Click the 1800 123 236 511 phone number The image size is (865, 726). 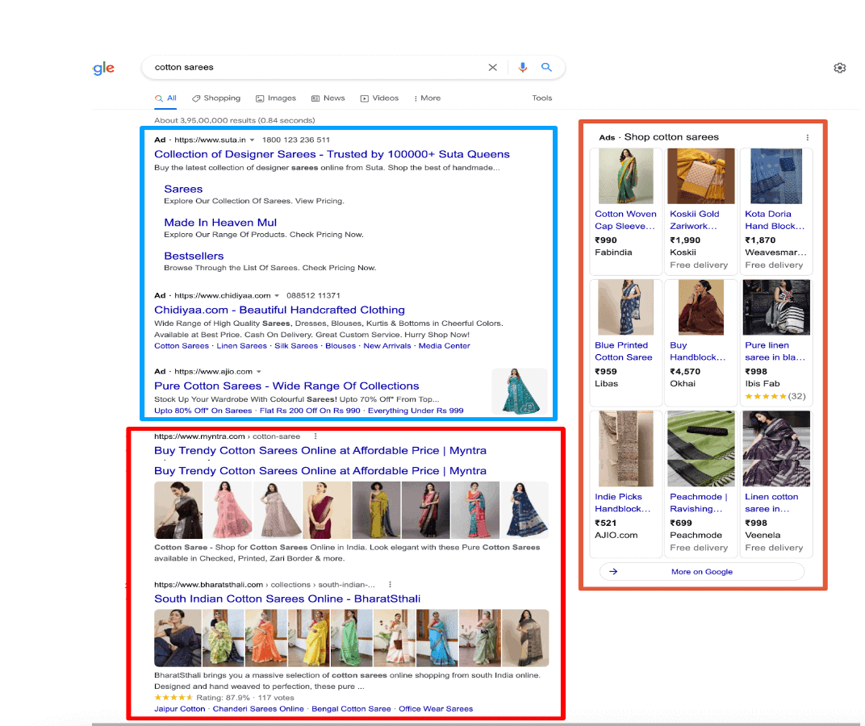click(295, 140)
